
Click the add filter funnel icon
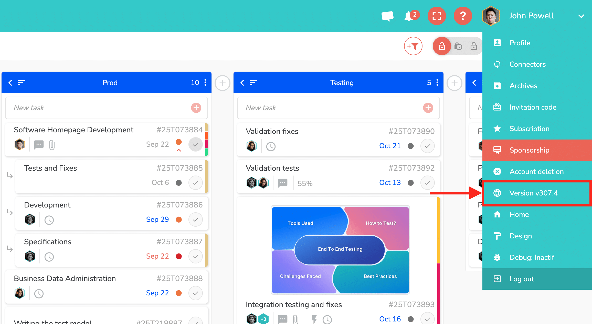[x=413, y=46]
